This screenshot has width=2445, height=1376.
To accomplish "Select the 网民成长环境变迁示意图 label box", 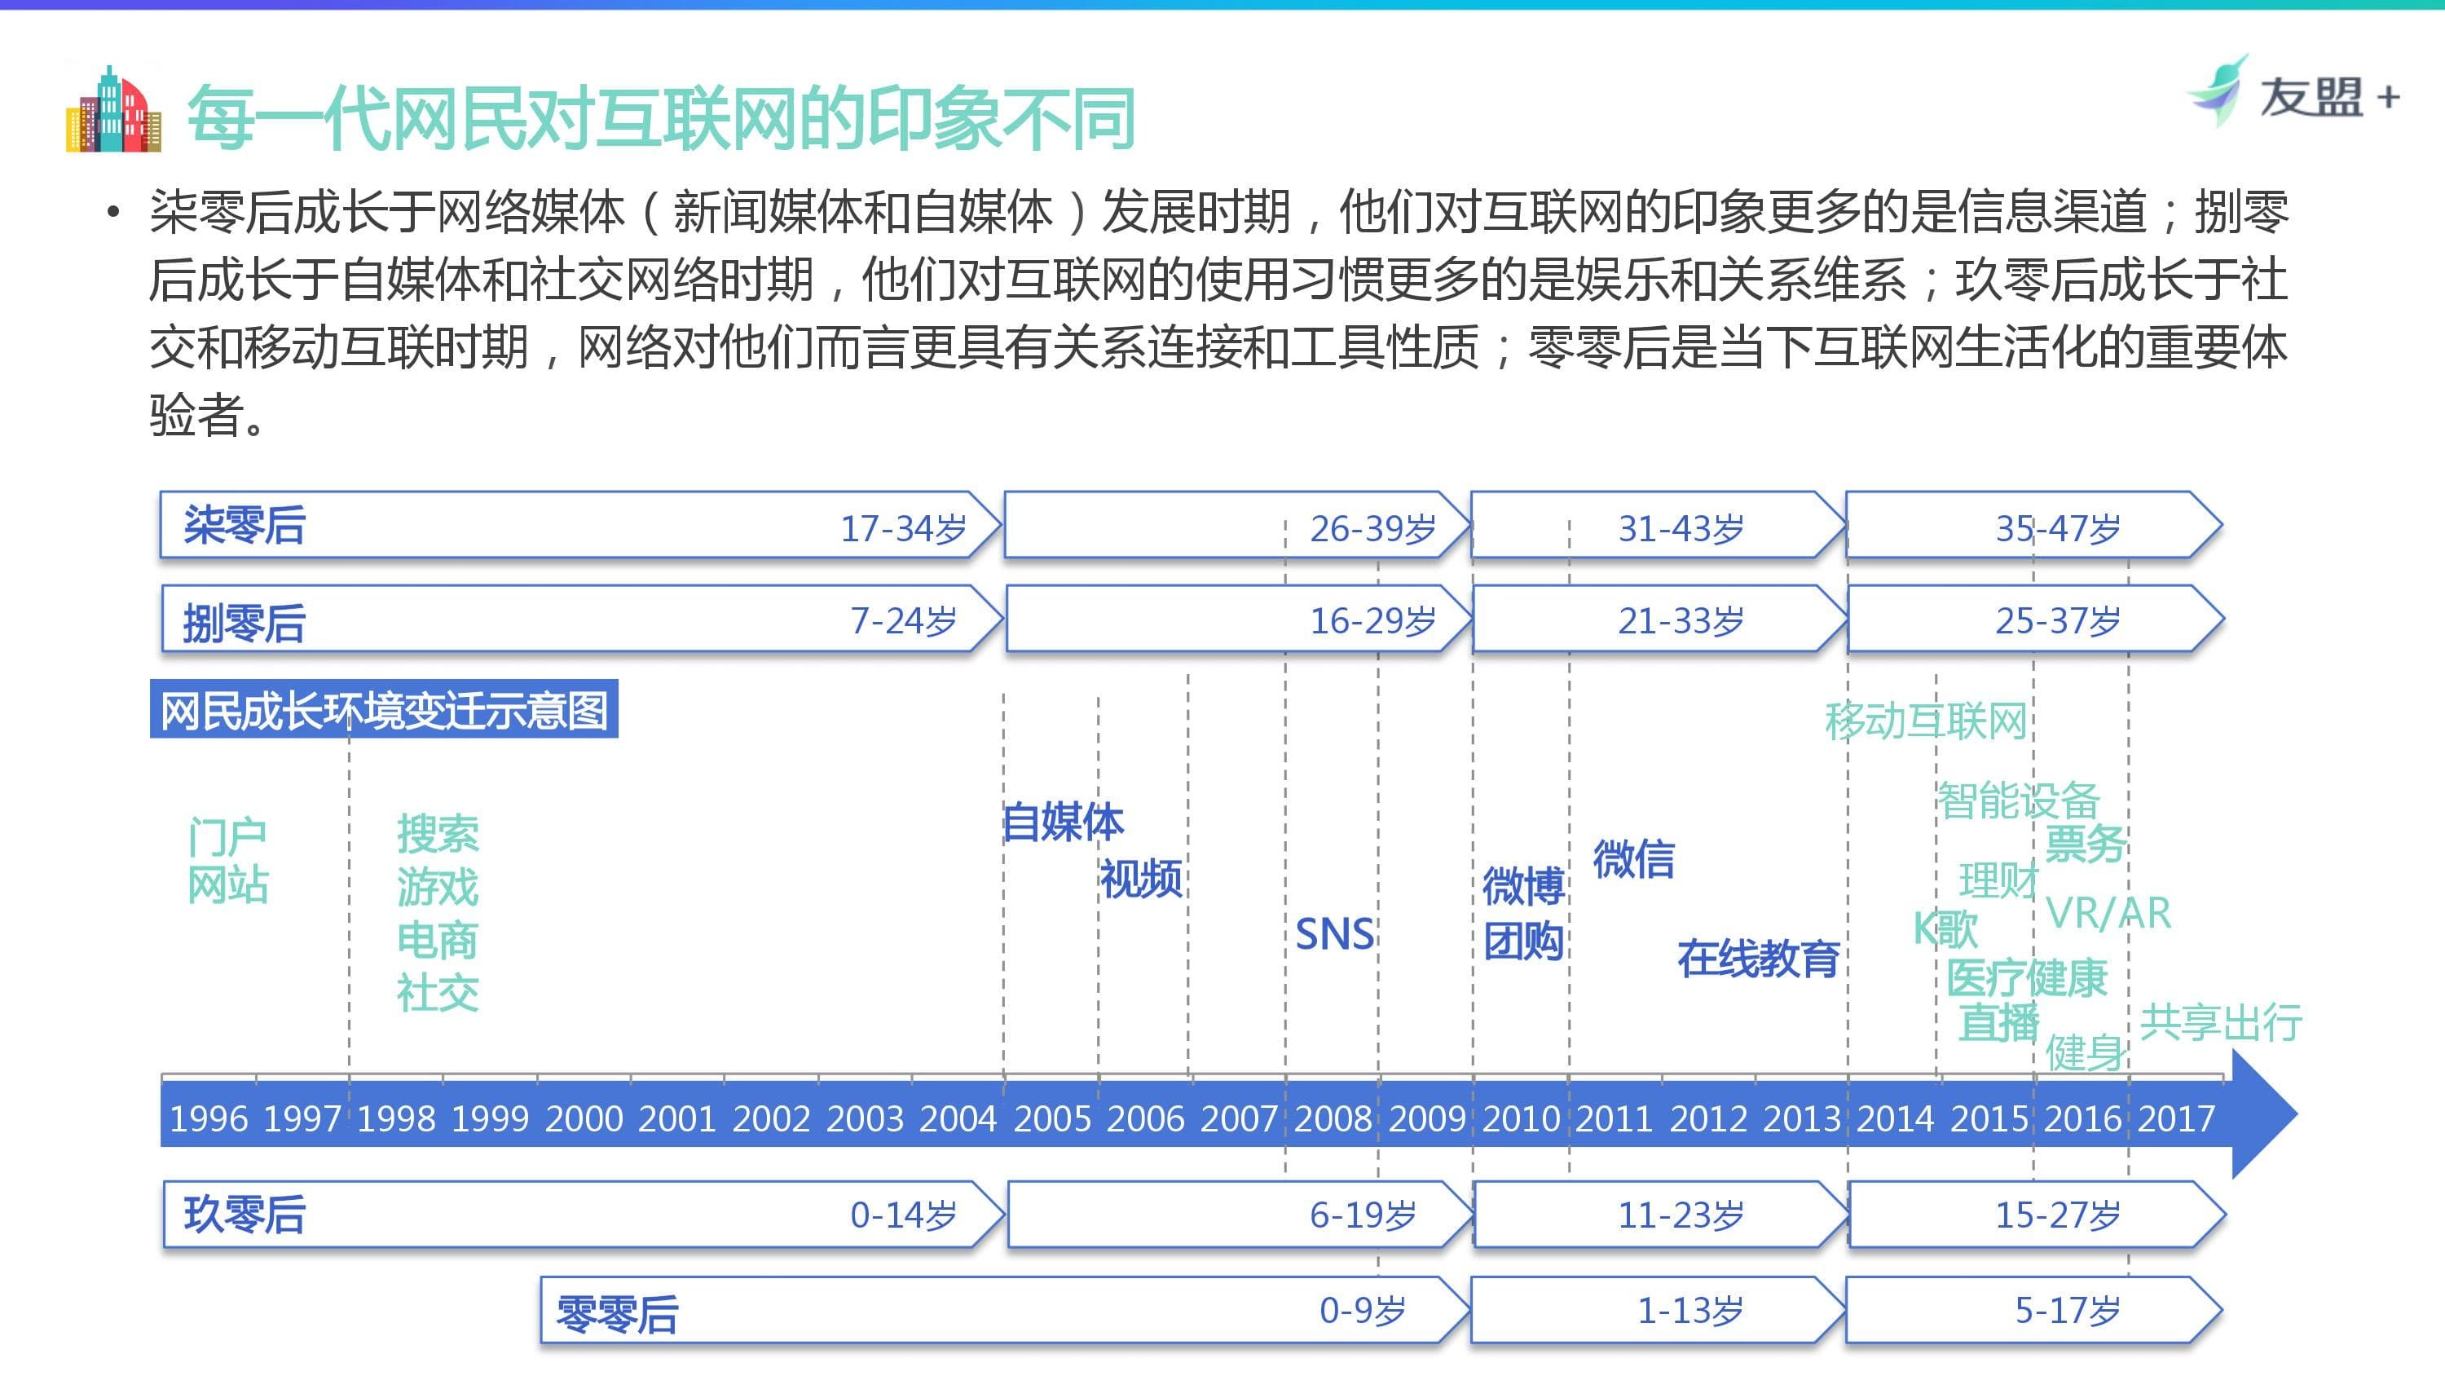I will tap(383, 709).
